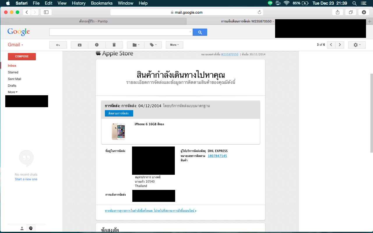Open the History menu
Viewport: 373px width, 233px height.
pos(79,3)
